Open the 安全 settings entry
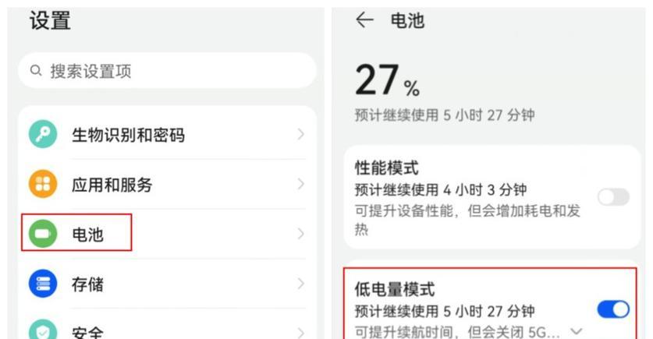Viewport: 653px width, 339px height. pos(167,329)
